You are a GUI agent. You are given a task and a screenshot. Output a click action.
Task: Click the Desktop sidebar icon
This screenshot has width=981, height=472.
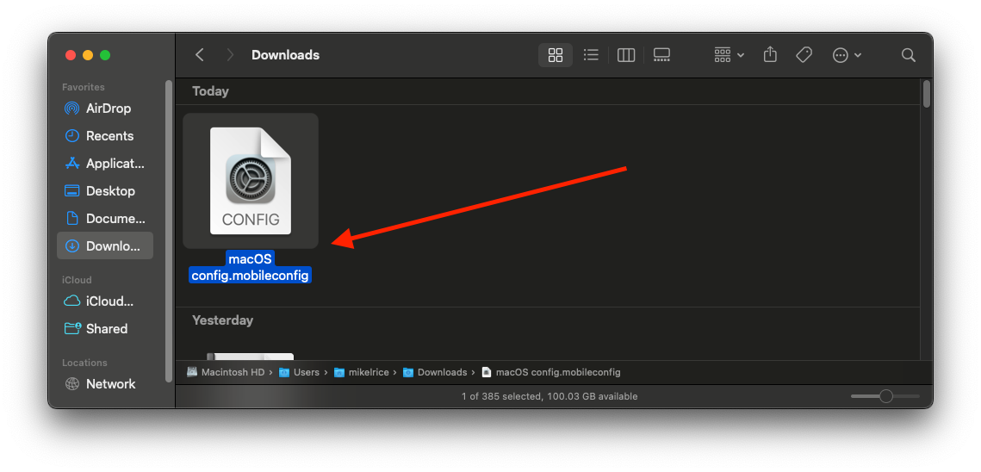72,191
